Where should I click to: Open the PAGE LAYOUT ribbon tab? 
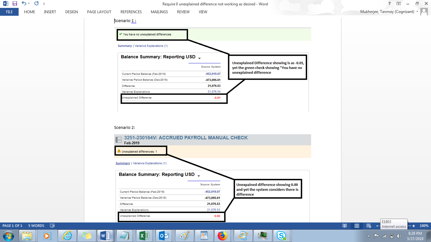[x=99, y=12]
